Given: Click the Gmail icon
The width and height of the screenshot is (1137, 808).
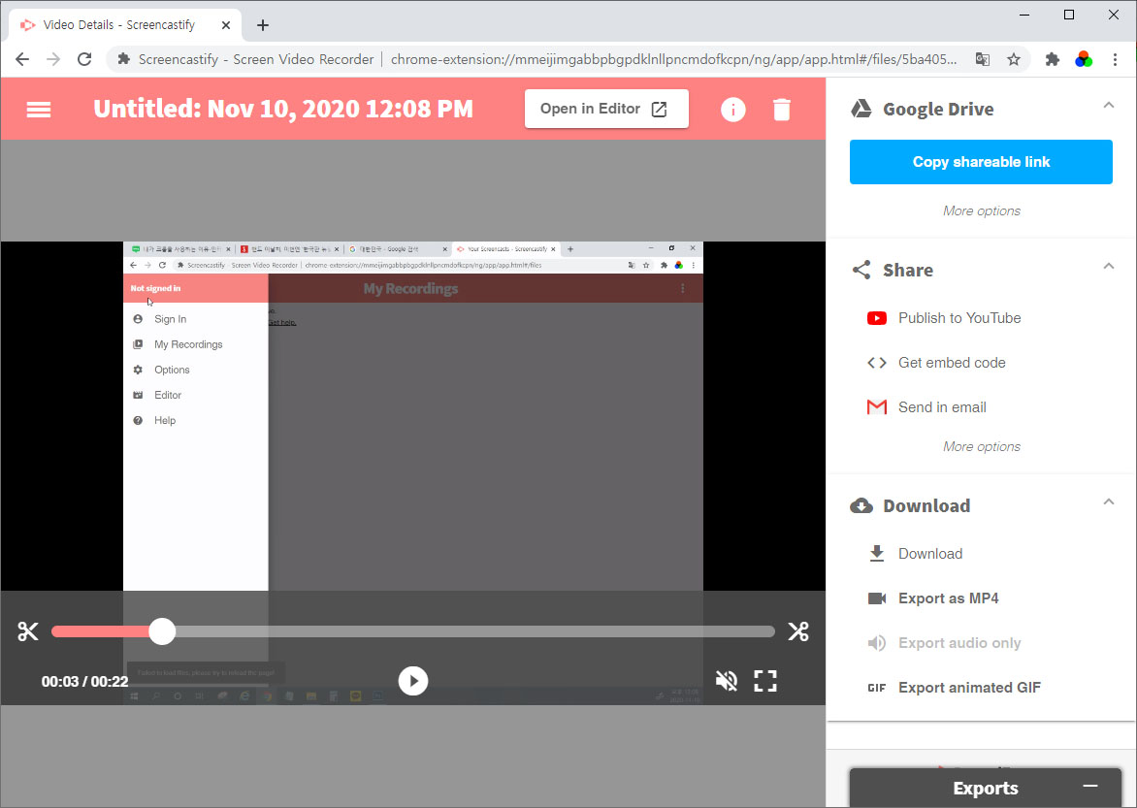Looking at the screenshot, I should [x=876, y=406].
